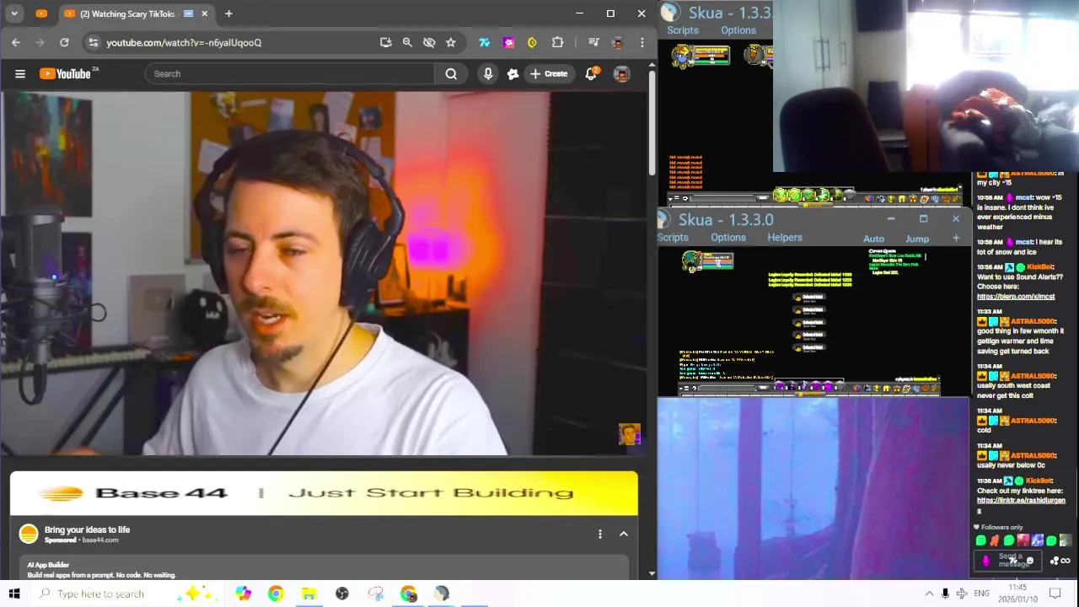
Task: Click the channel watermark on the video
Action: tap(629, 434)
